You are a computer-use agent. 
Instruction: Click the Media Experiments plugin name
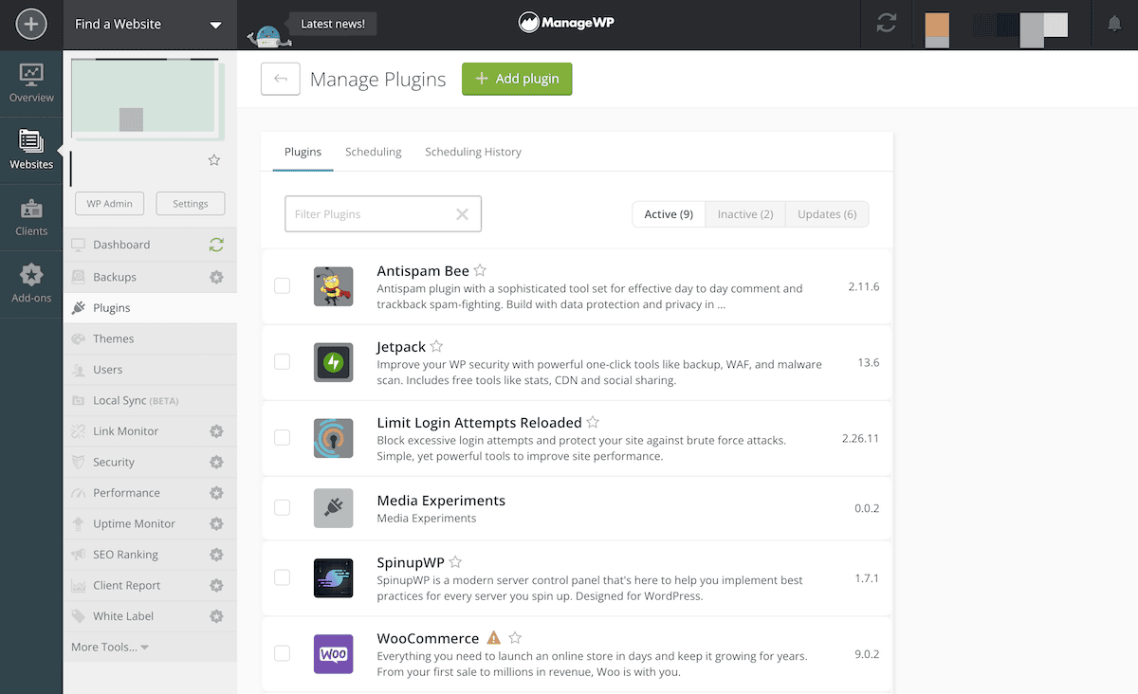pos(441,501)
